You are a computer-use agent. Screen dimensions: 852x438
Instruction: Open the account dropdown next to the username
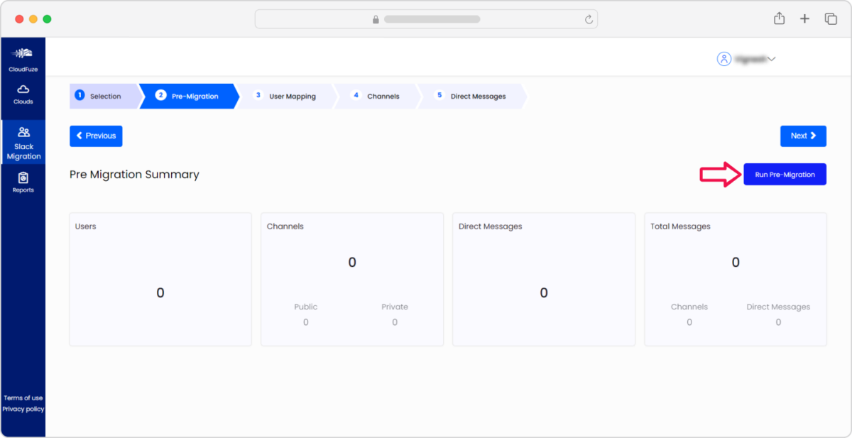pyautogui.click(x=772, y=59)
